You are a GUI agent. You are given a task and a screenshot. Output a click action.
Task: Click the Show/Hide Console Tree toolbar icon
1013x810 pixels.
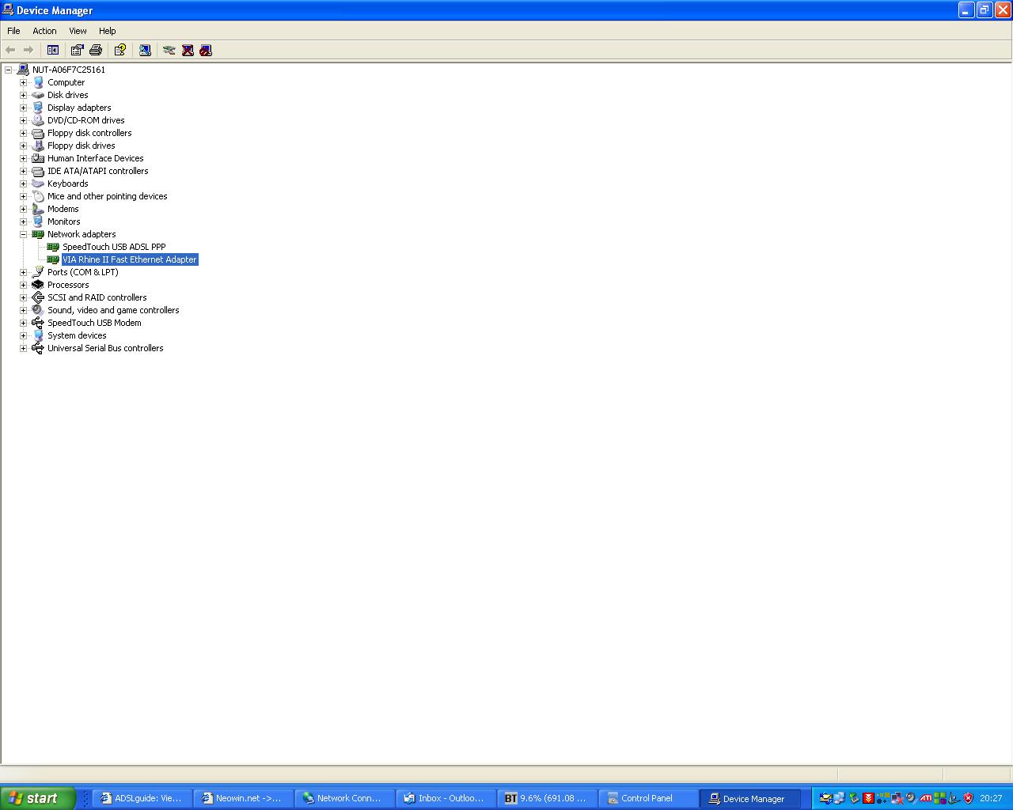click(x=53, y=50)
